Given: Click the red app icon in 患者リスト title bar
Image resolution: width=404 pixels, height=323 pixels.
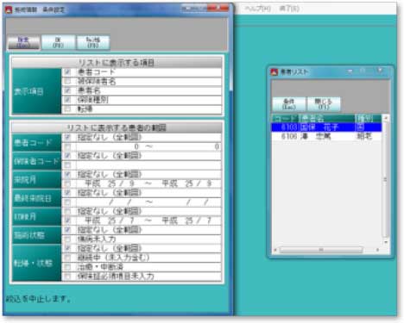Looking at the screenshot, I should [275, 72].
